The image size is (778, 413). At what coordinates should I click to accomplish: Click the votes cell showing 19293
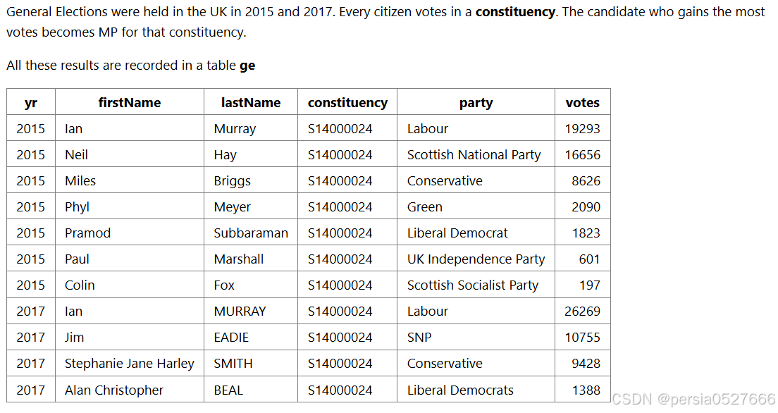tap(583, 128)
